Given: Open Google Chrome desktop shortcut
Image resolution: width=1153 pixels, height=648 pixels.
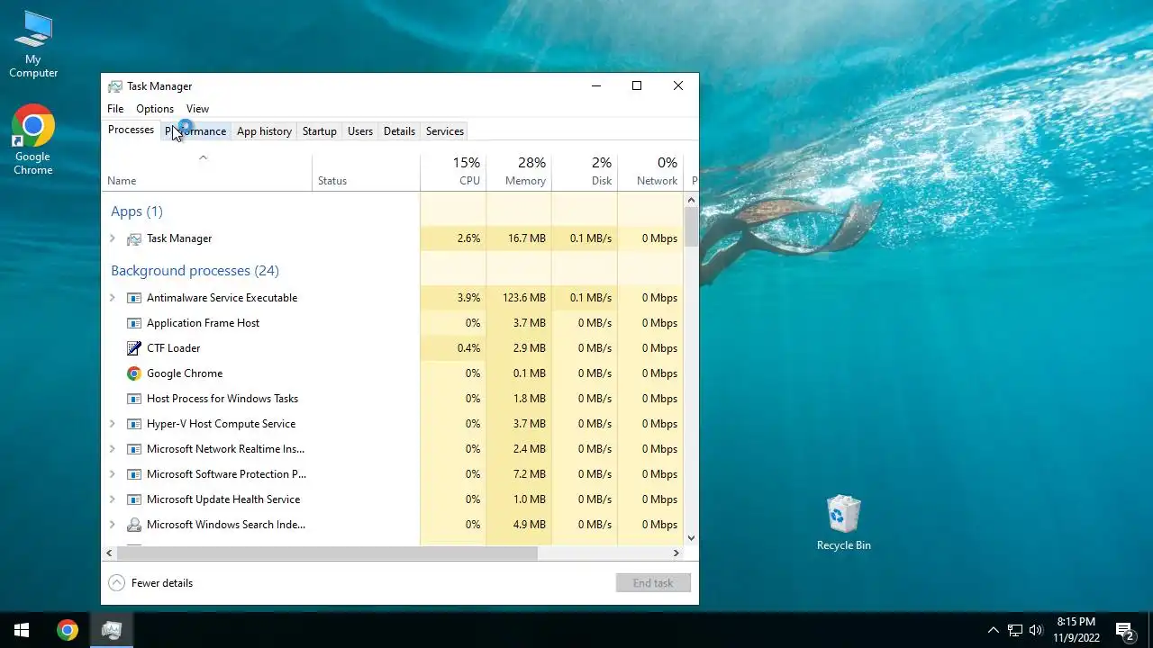Looking at the screenshot, I should click(33, 140).
